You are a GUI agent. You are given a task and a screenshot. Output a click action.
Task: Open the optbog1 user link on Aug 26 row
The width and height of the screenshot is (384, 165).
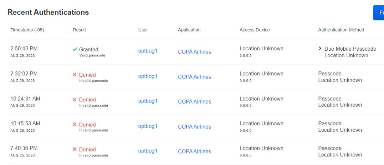[x=148, y=126]
